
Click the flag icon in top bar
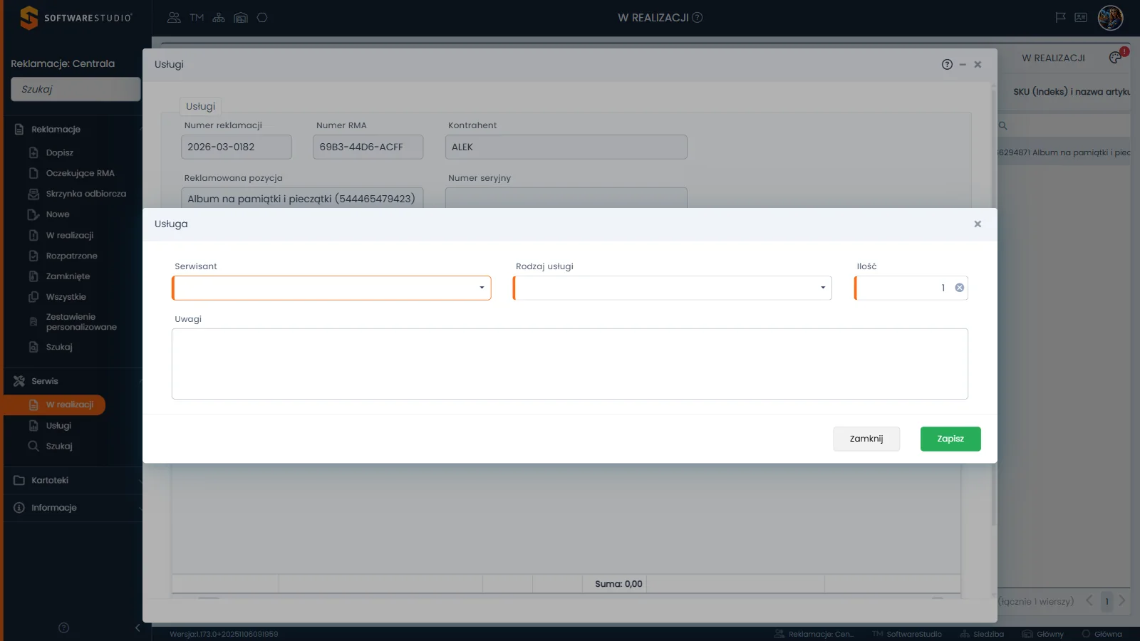click(x=1060, y=18)
